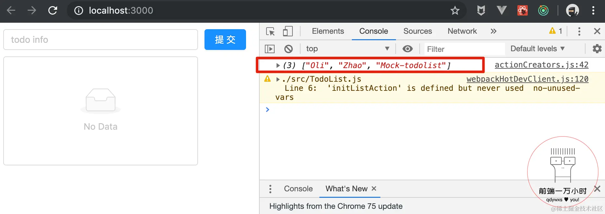605x214 pixels.
Task: Expand the logged array of three items
Action: tap(278, 65)
